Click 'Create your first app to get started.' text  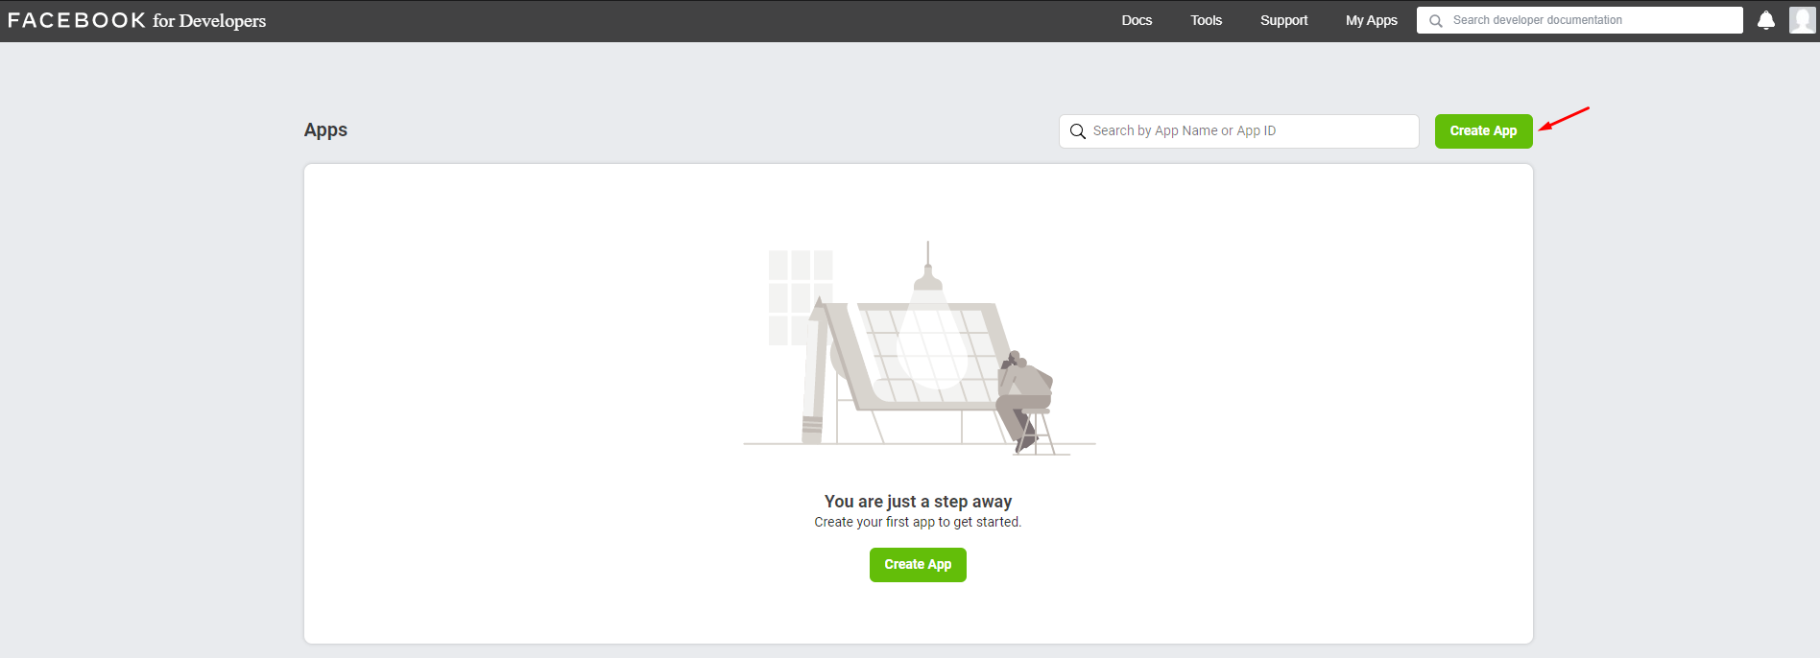(x=918, y=522)
